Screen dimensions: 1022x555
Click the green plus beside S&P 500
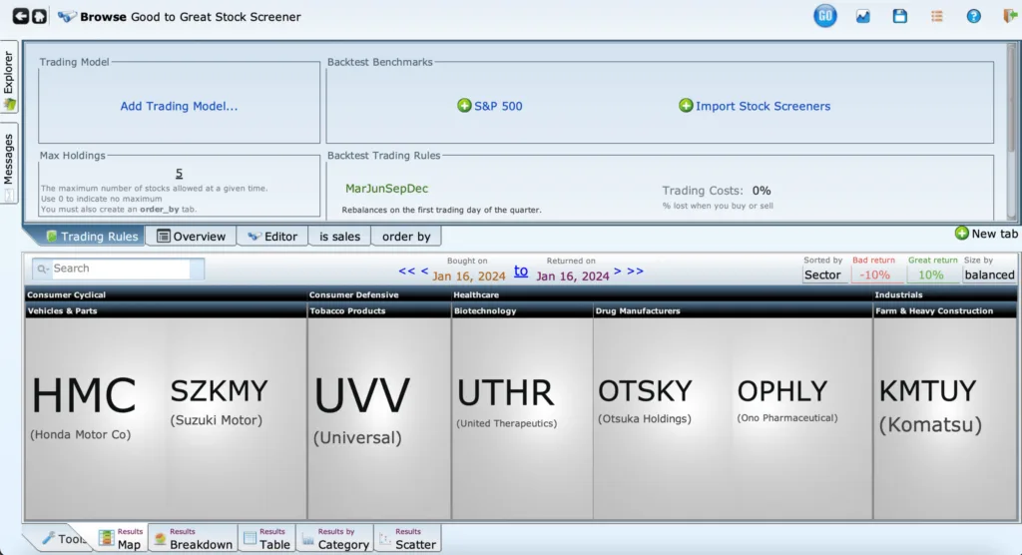464,106
